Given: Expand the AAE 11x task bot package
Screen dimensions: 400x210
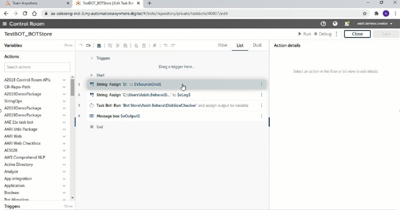Looking at the screenshot, I should tap(64, 122).
